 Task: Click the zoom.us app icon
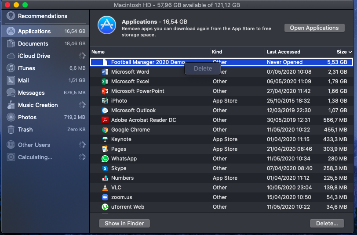(x=105, y=197)
